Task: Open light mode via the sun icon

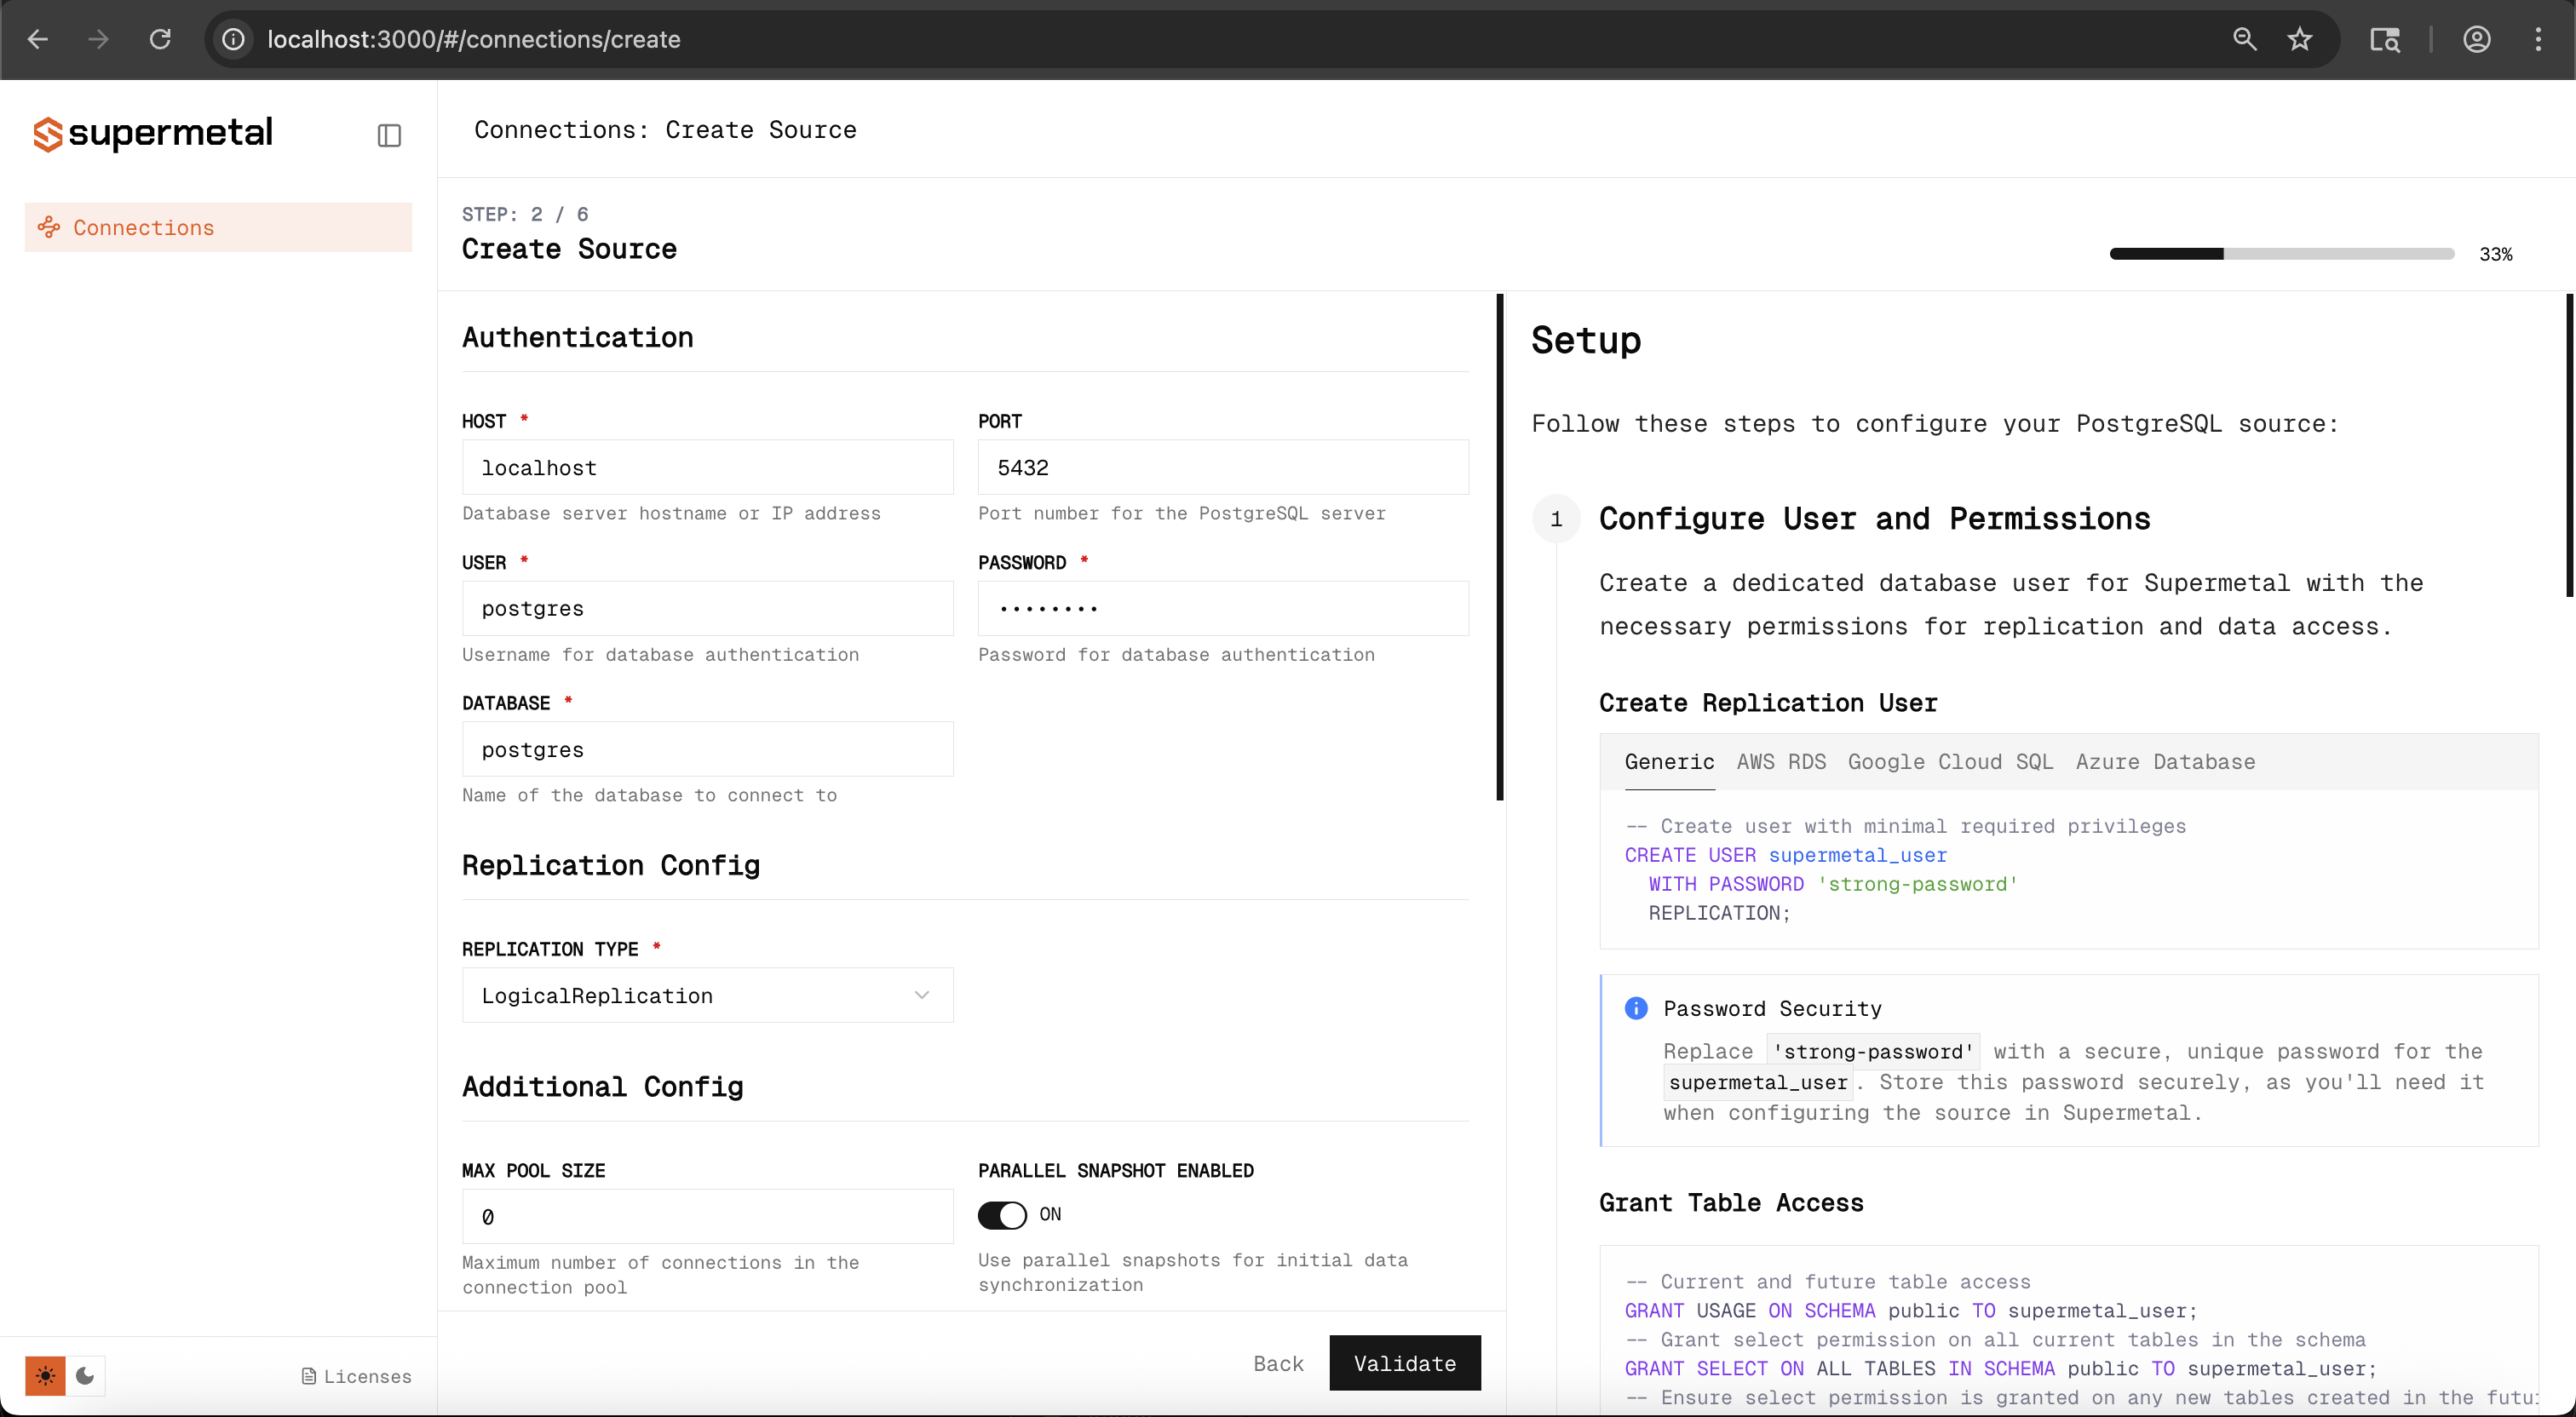Action: (x=45, y=1375)
